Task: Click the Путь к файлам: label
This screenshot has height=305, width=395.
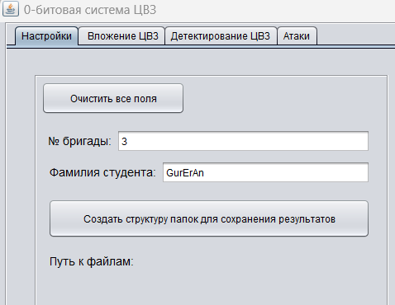Action: 92,261
